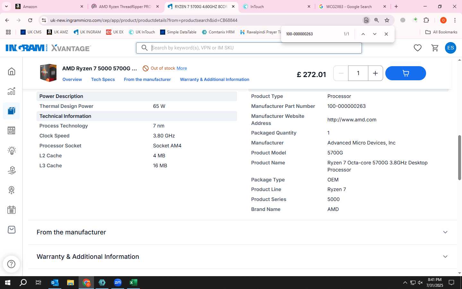Open the analytics chart sidebar icon

(x=12, y=91)
